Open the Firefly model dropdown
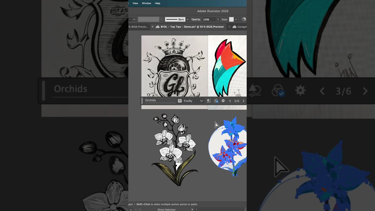This screenshot has height=211, width=375. (x=190, y=101)
